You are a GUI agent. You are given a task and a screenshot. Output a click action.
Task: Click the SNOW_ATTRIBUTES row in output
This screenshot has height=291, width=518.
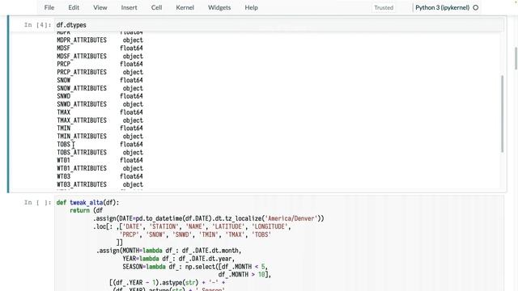(100, 88)
